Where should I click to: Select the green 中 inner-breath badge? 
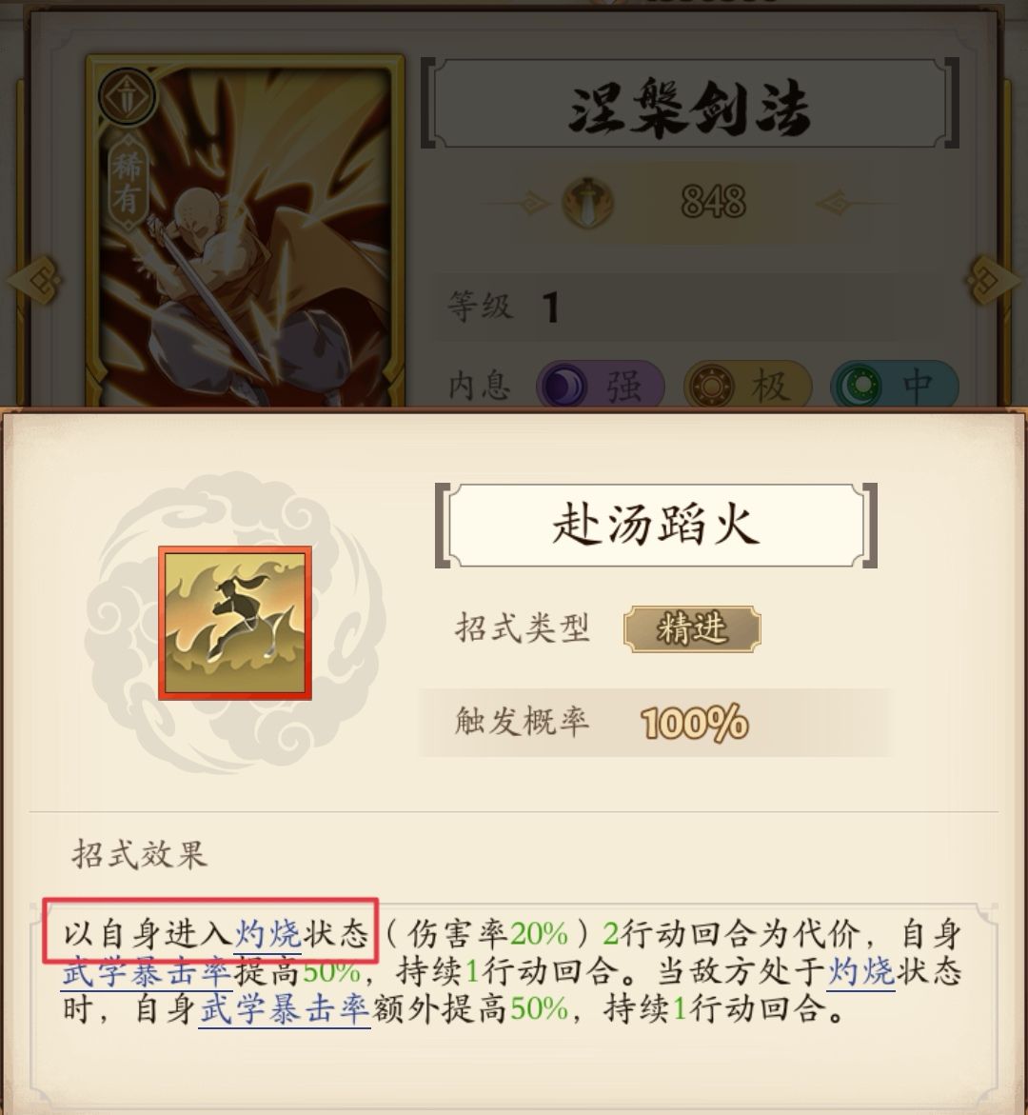(895, 387)
